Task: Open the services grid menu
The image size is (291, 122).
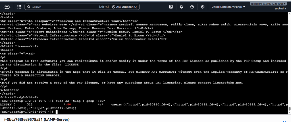Action: 19,7
